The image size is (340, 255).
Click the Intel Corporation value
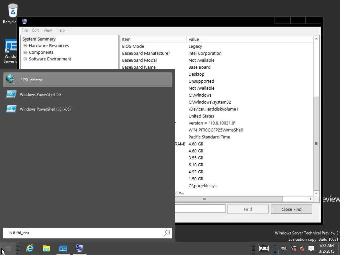click(205, 53)
